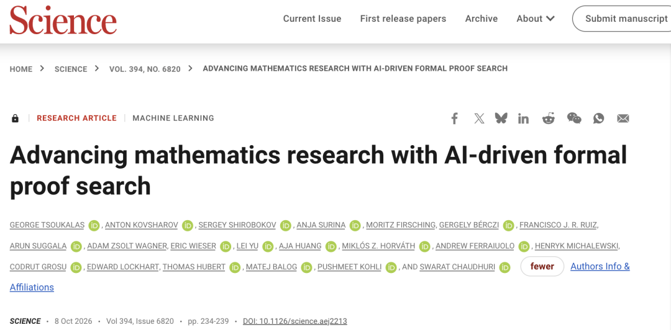Open author Edward Lockhart

pos(123,267)
